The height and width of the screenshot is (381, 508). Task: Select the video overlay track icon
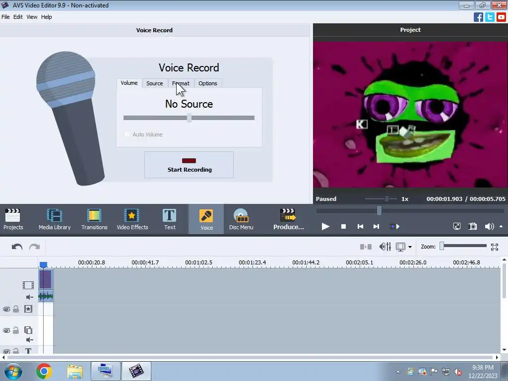coord(28,330)
